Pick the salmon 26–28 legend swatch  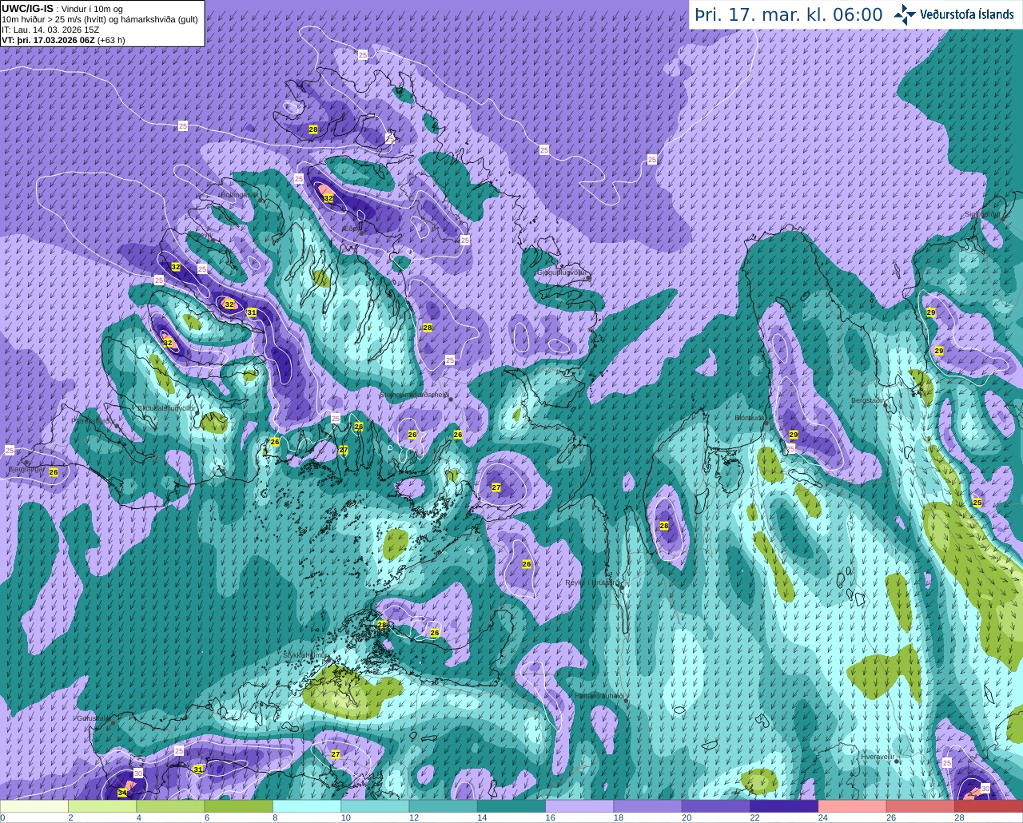[921, 807]
